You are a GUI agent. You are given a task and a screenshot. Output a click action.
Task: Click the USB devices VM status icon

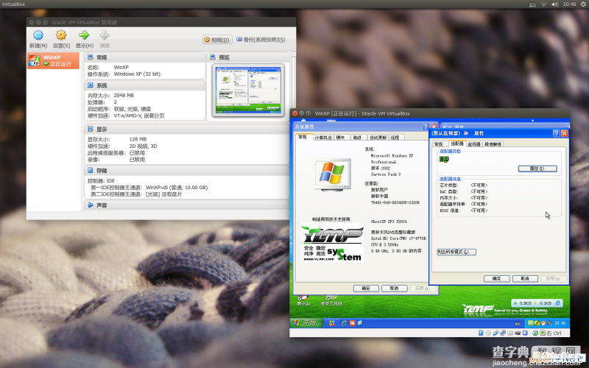coord(495,333)
